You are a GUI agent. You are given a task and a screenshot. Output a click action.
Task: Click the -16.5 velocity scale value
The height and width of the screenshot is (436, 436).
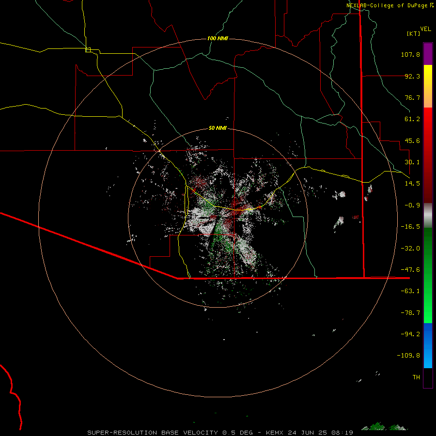(410, 227)
